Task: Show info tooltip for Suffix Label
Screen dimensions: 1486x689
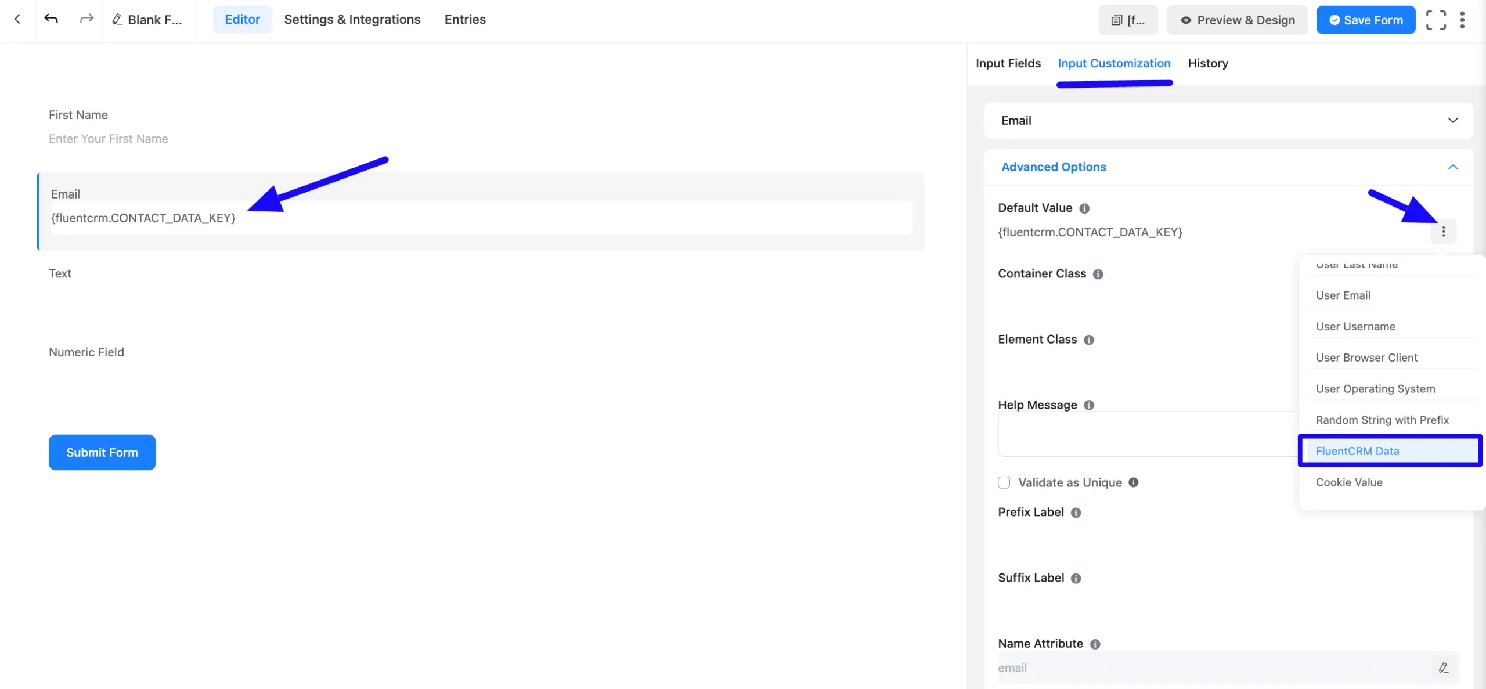Action: point(1076,578)
